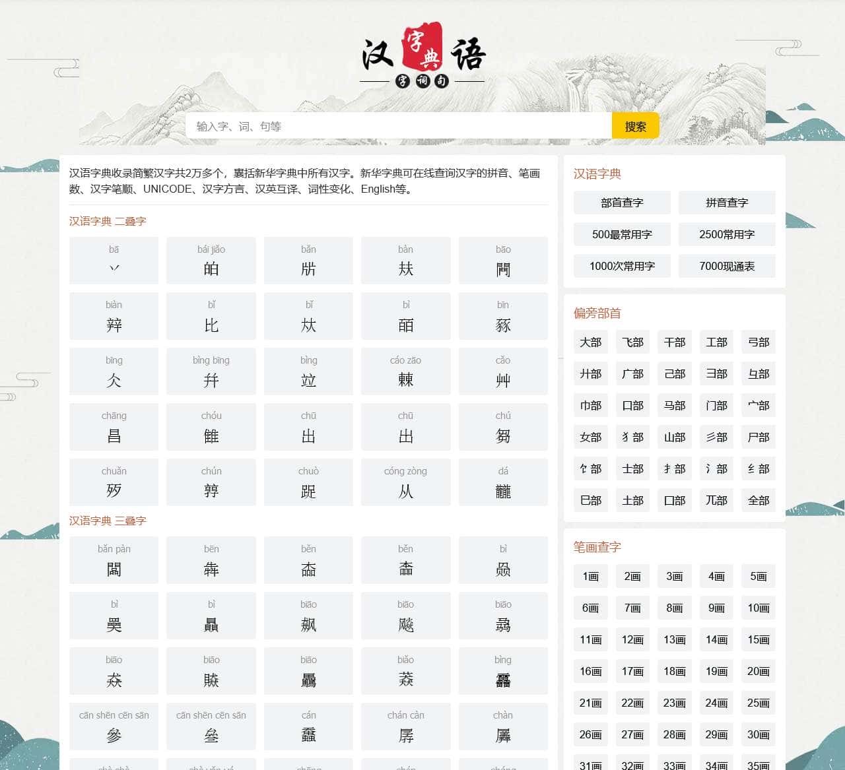Open the character card for 昌
Image resolution: width=845 pixels, height=770 pixels.
point(114,427)
